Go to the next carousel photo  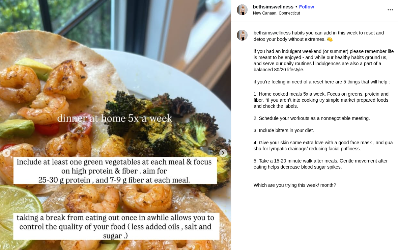click(223, 153)
